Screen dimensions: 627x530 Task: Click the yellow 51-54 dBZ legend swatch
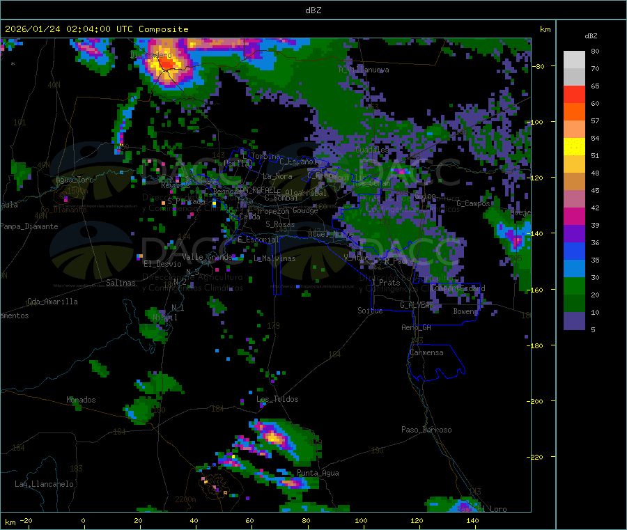pyautogui.click(x=574, y=147)
